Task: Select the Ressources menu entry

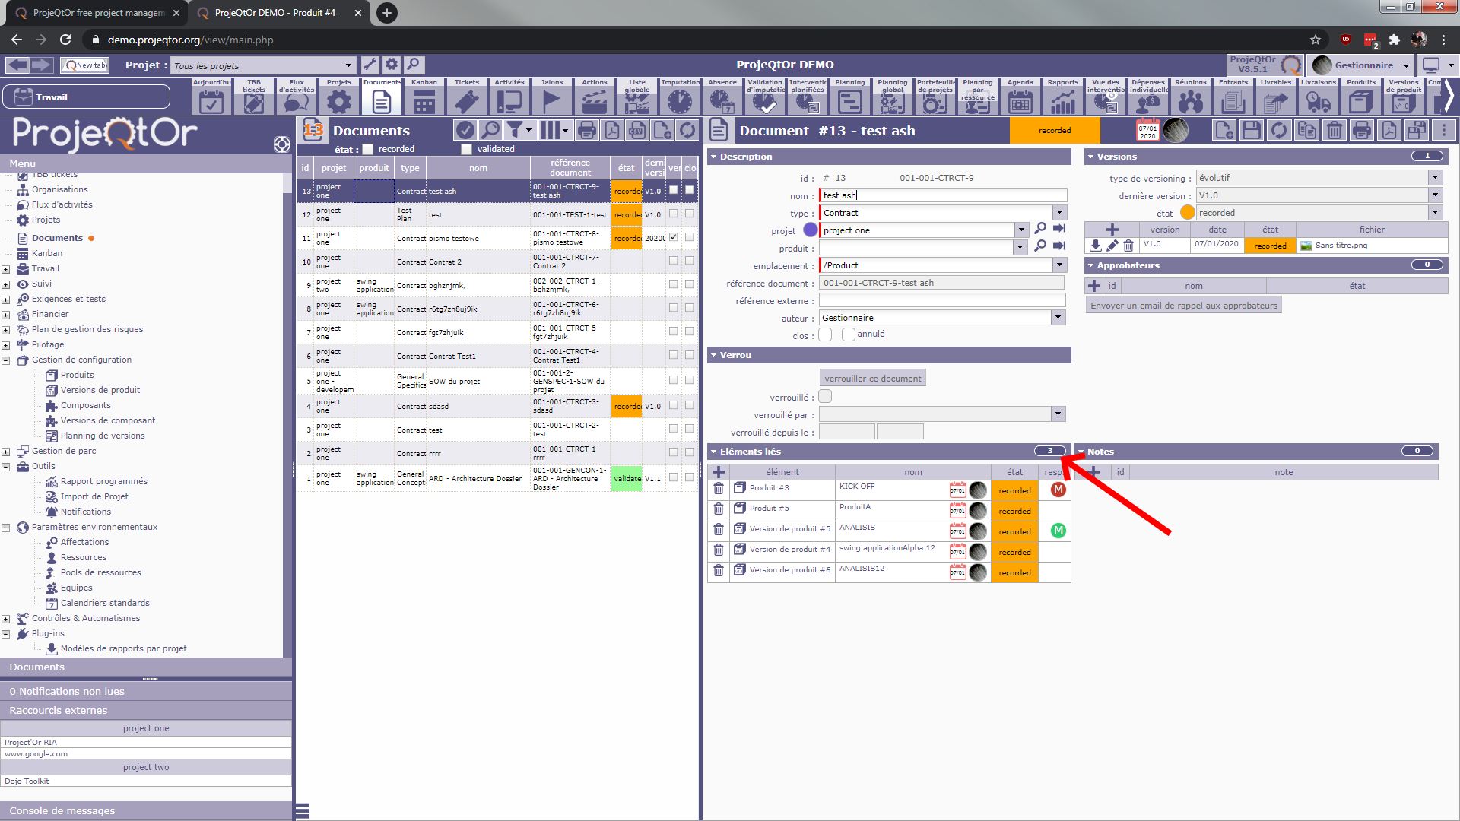Action: tap(83, 557)
